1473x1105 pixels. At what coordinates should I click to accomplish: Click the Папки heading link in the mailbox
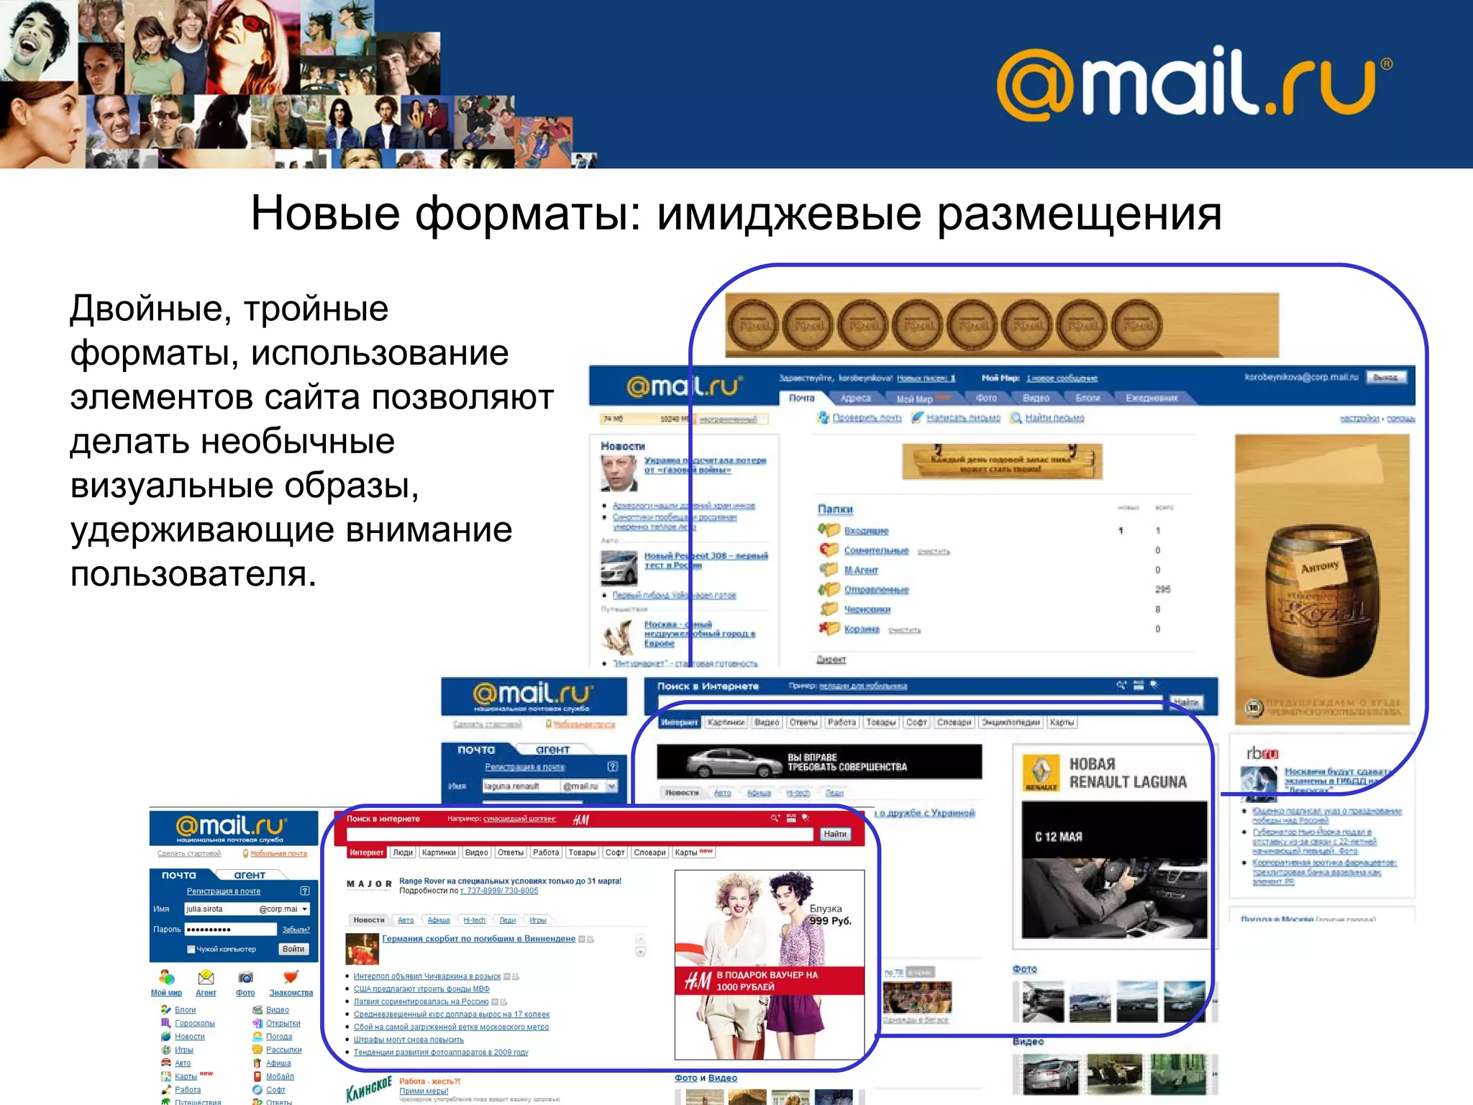[835, 509]
